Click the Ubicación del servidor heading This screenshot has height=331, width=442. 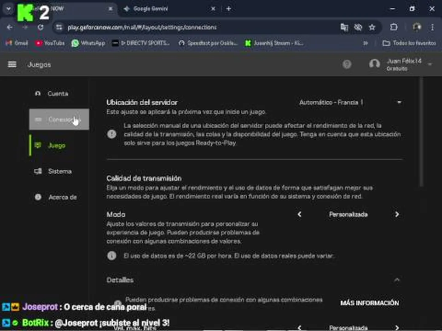[142, 102]
